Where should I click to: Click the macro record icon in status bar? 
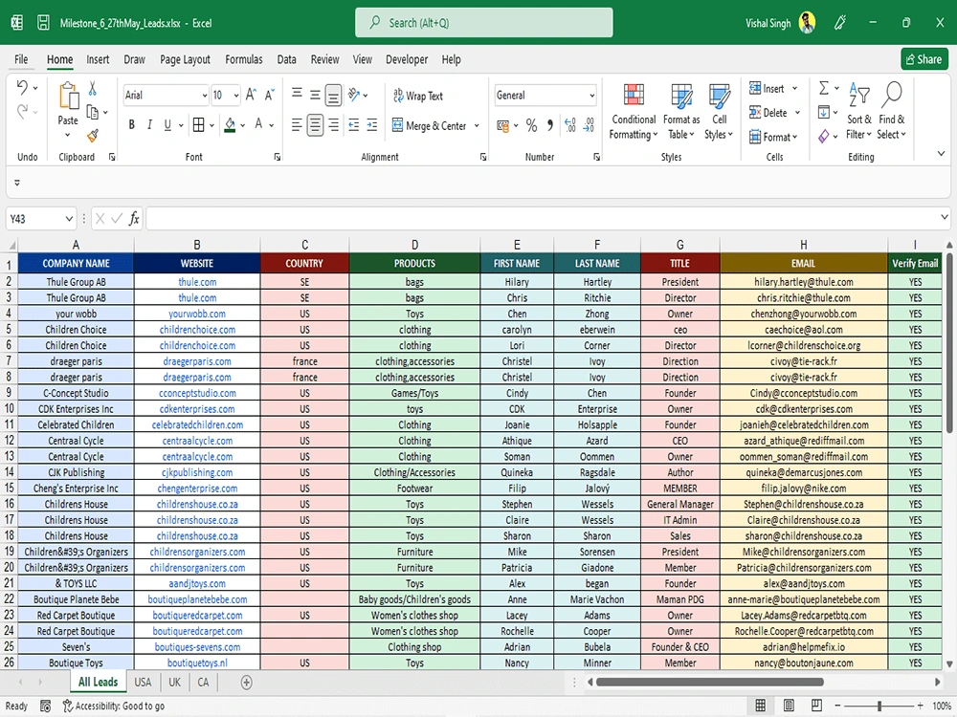(45, 706)
